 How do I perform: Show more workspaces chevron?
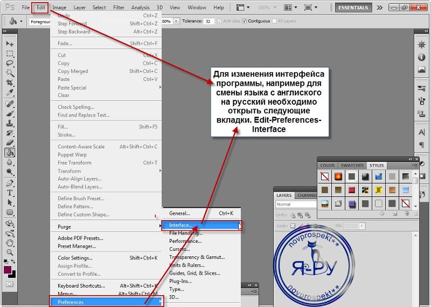[380, 8]
